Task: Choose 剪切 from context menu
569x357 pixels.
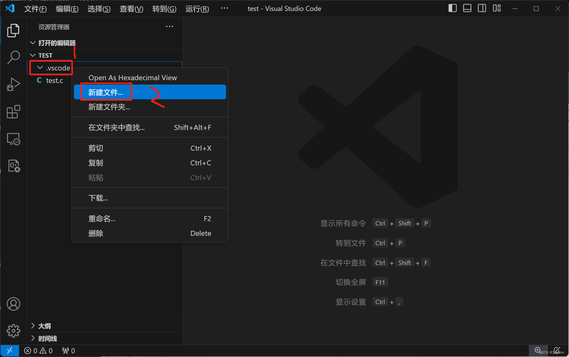Action: (x=150, y=148)
